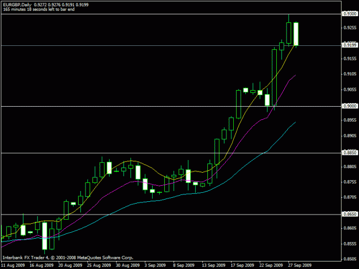Select the 0.9199 current price label
Viewport: 359px width, 269px height.
(350, 45)
